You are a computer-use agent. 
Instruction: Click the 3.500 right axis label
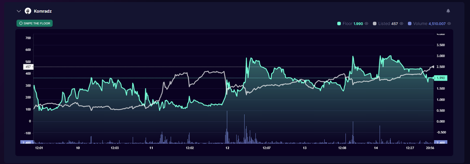(441, 45)
